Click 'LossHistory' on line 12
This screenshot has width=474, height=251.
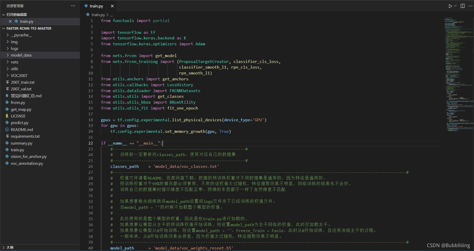[180, 85]
